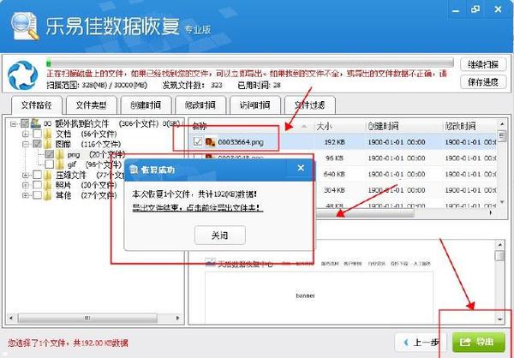Check the gif folder checkbox

(50, 164)
